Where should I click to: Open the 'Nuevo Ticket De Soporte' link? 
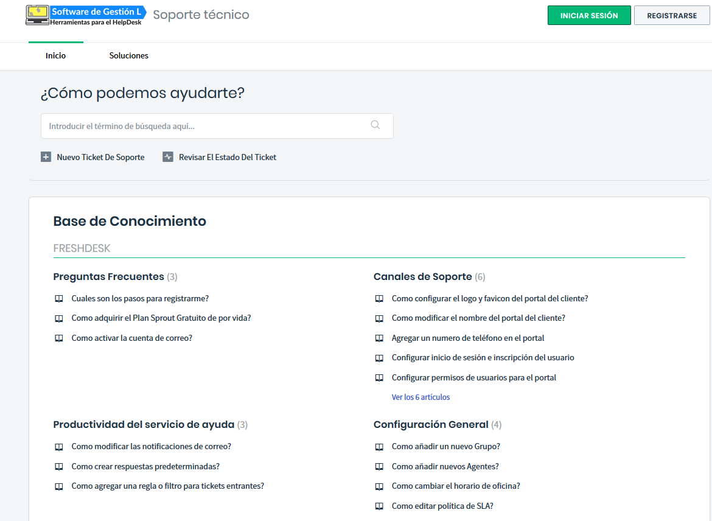(x=100, y=157)
